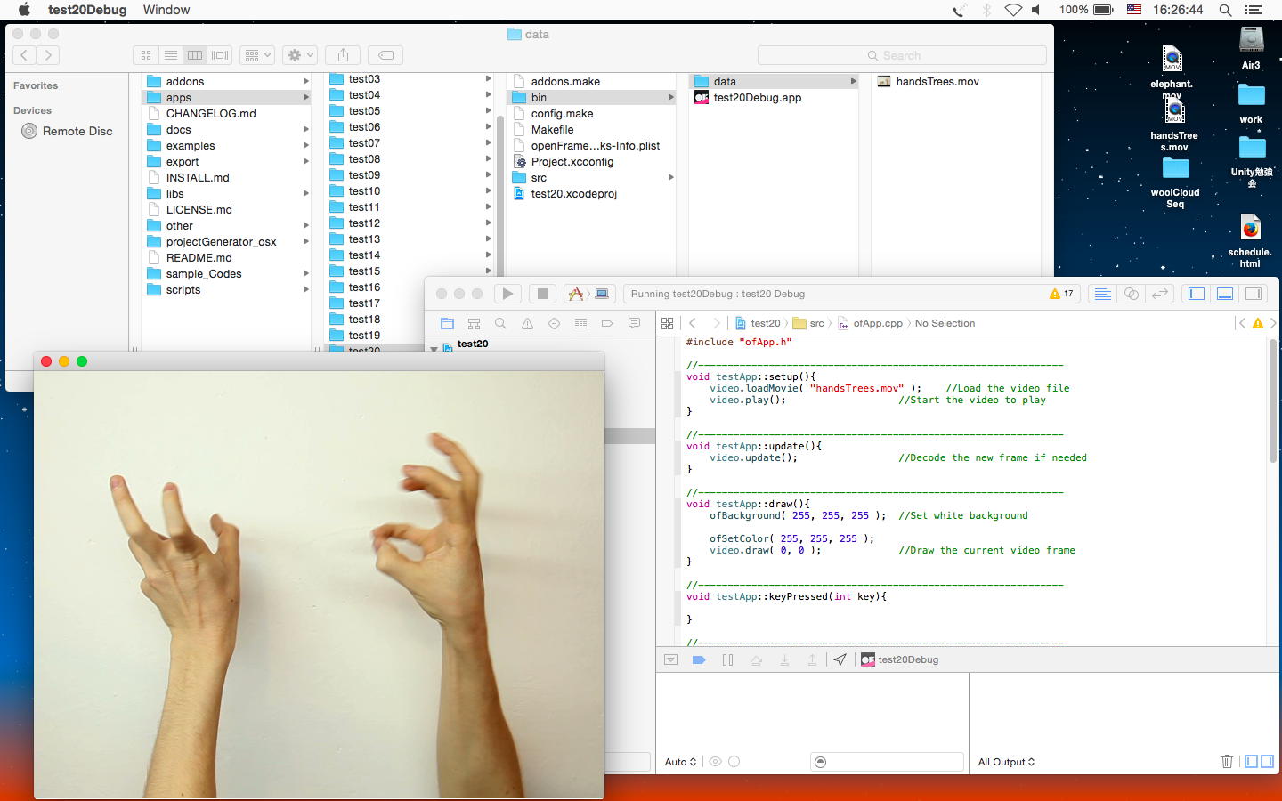Click the Finder search field
Screen dimensions: 1282x801
[x=902, y=55]
